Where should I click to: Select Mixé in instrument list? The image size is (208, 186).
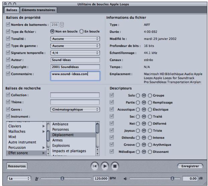point(26,137)
